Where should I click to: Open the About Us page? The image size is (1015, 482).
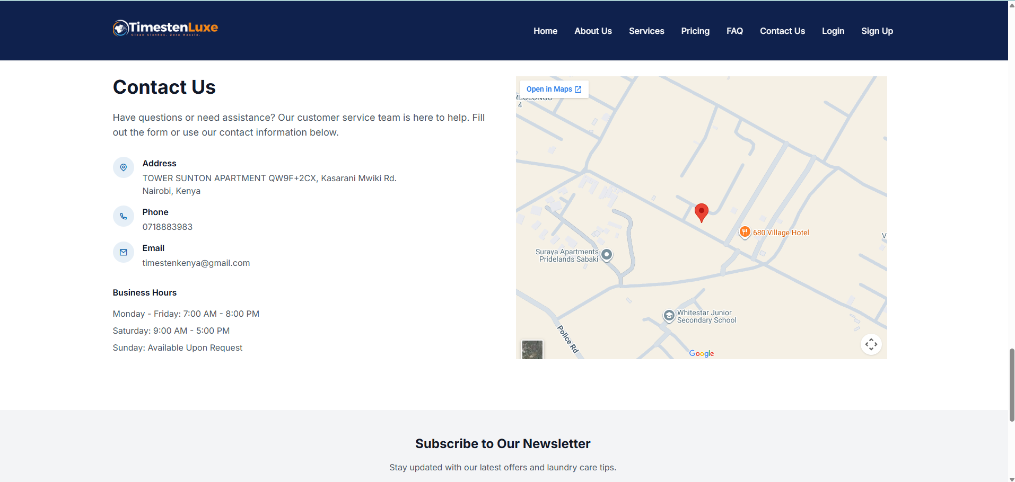tap(593, 31)
